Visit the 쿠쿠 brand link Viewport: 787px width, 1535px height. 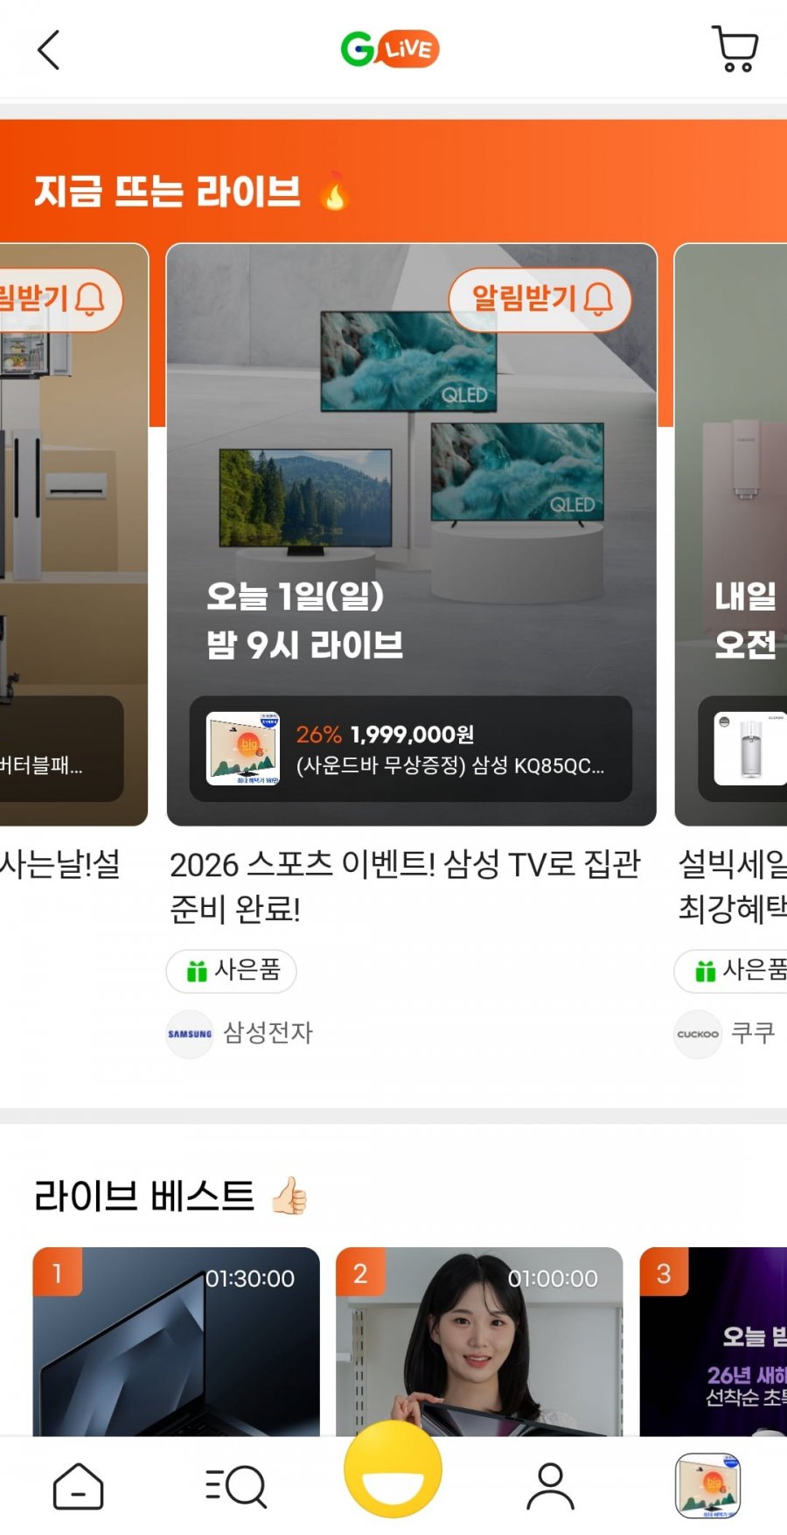coord(725,1033)
